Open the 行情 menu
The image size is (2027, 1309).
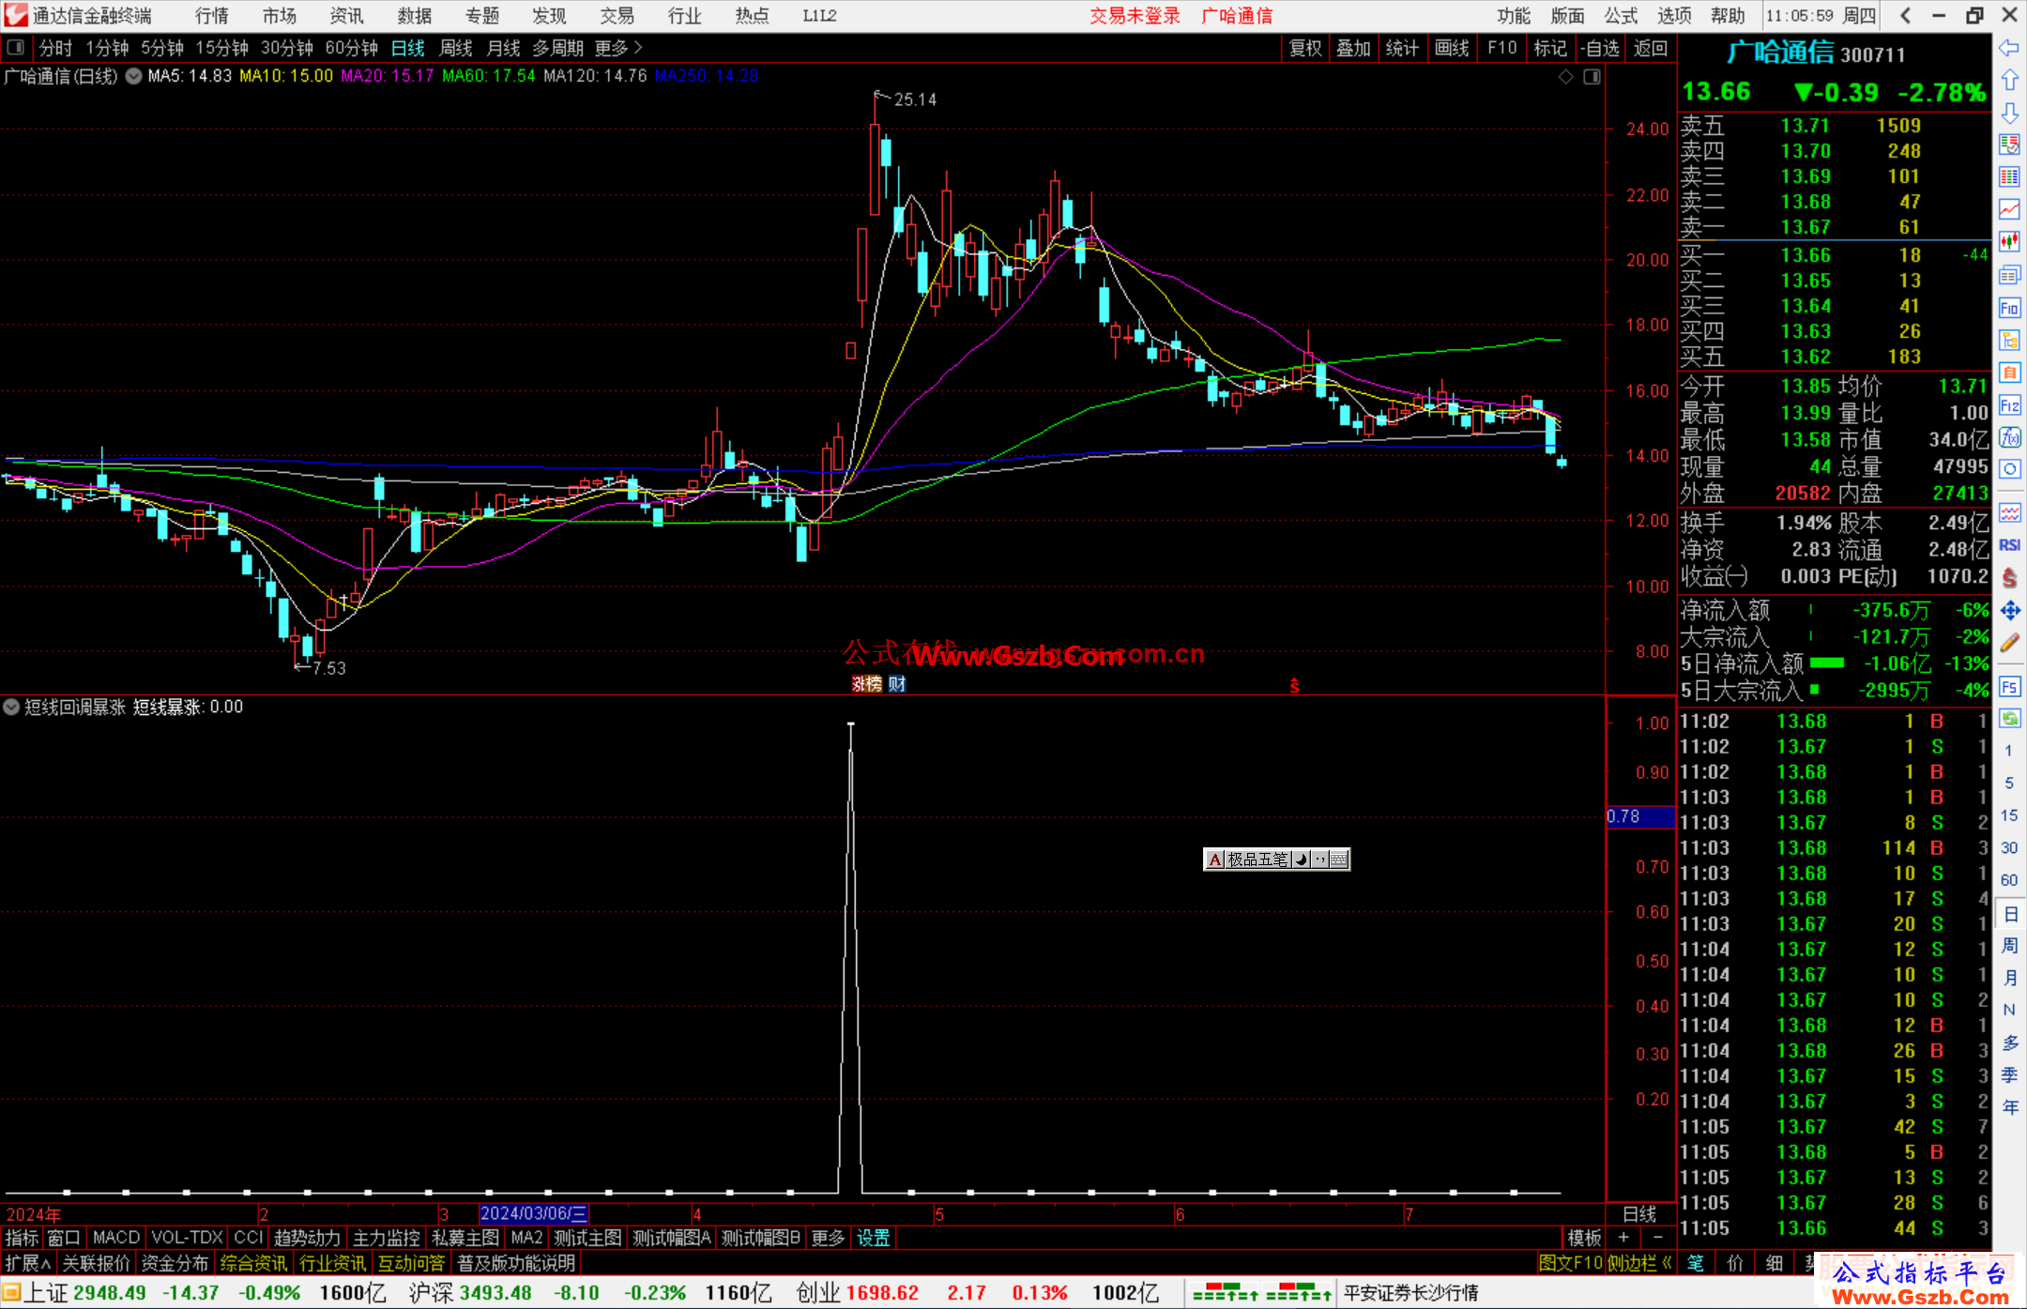click(x=212, y=16)
